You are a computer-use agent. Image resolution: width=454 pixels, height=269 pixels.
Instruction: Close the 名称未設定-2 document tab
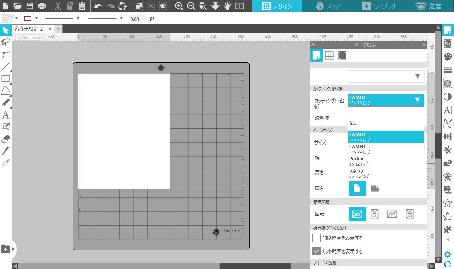pyautogui.click(x=50, y=29)
